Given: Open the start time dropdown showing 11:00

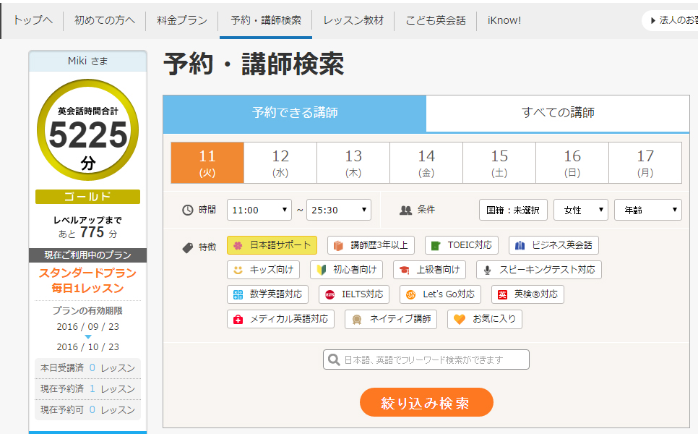Looking at the screenshot, I should click(259, 210).
